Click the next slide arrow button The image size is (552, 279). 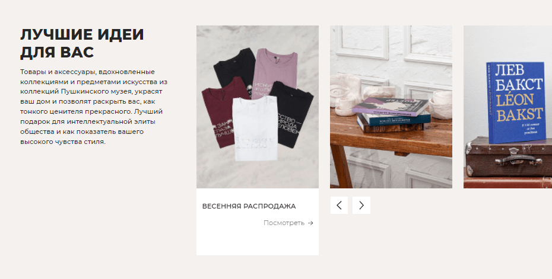tap(361, 205)
